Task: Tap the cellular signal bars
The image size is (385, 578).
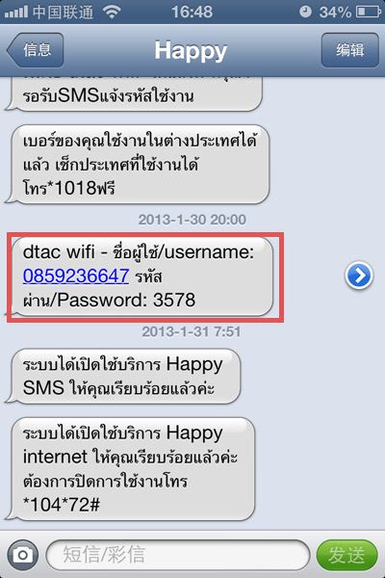Action: (16, 13)
